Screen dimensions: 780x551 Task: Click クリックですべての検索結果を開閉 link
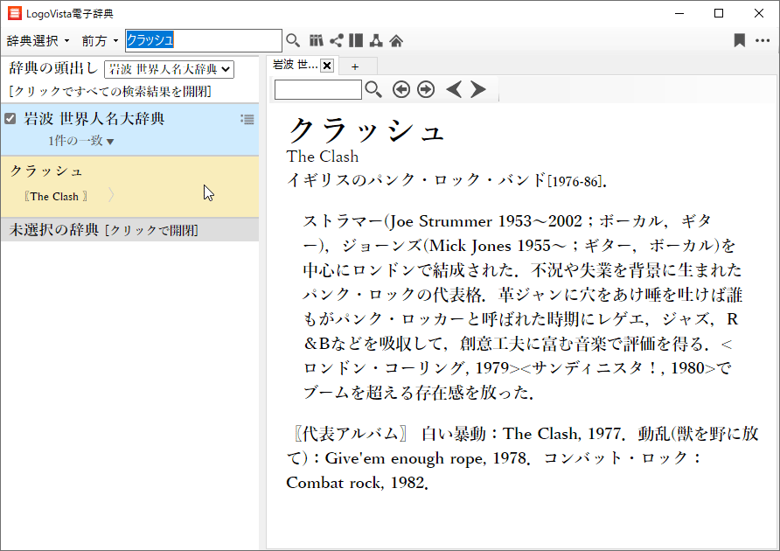coord(109,91)
